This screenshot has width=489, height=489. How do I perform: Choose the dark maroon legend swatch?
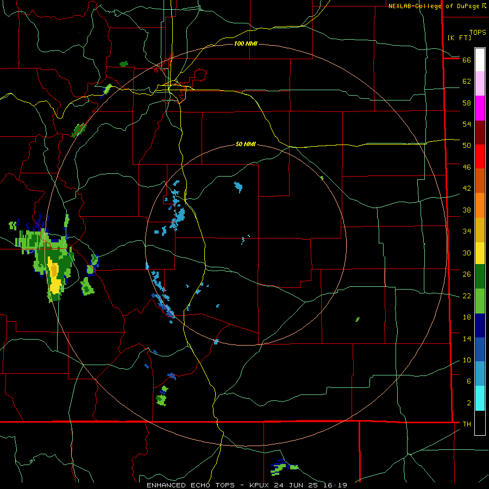click(x=480, y=133)
